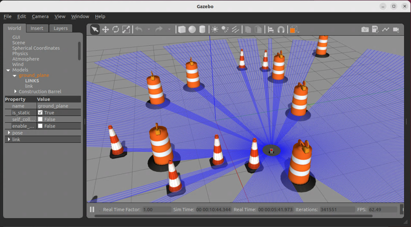Switch to the Insert tab

pos(37,28)
